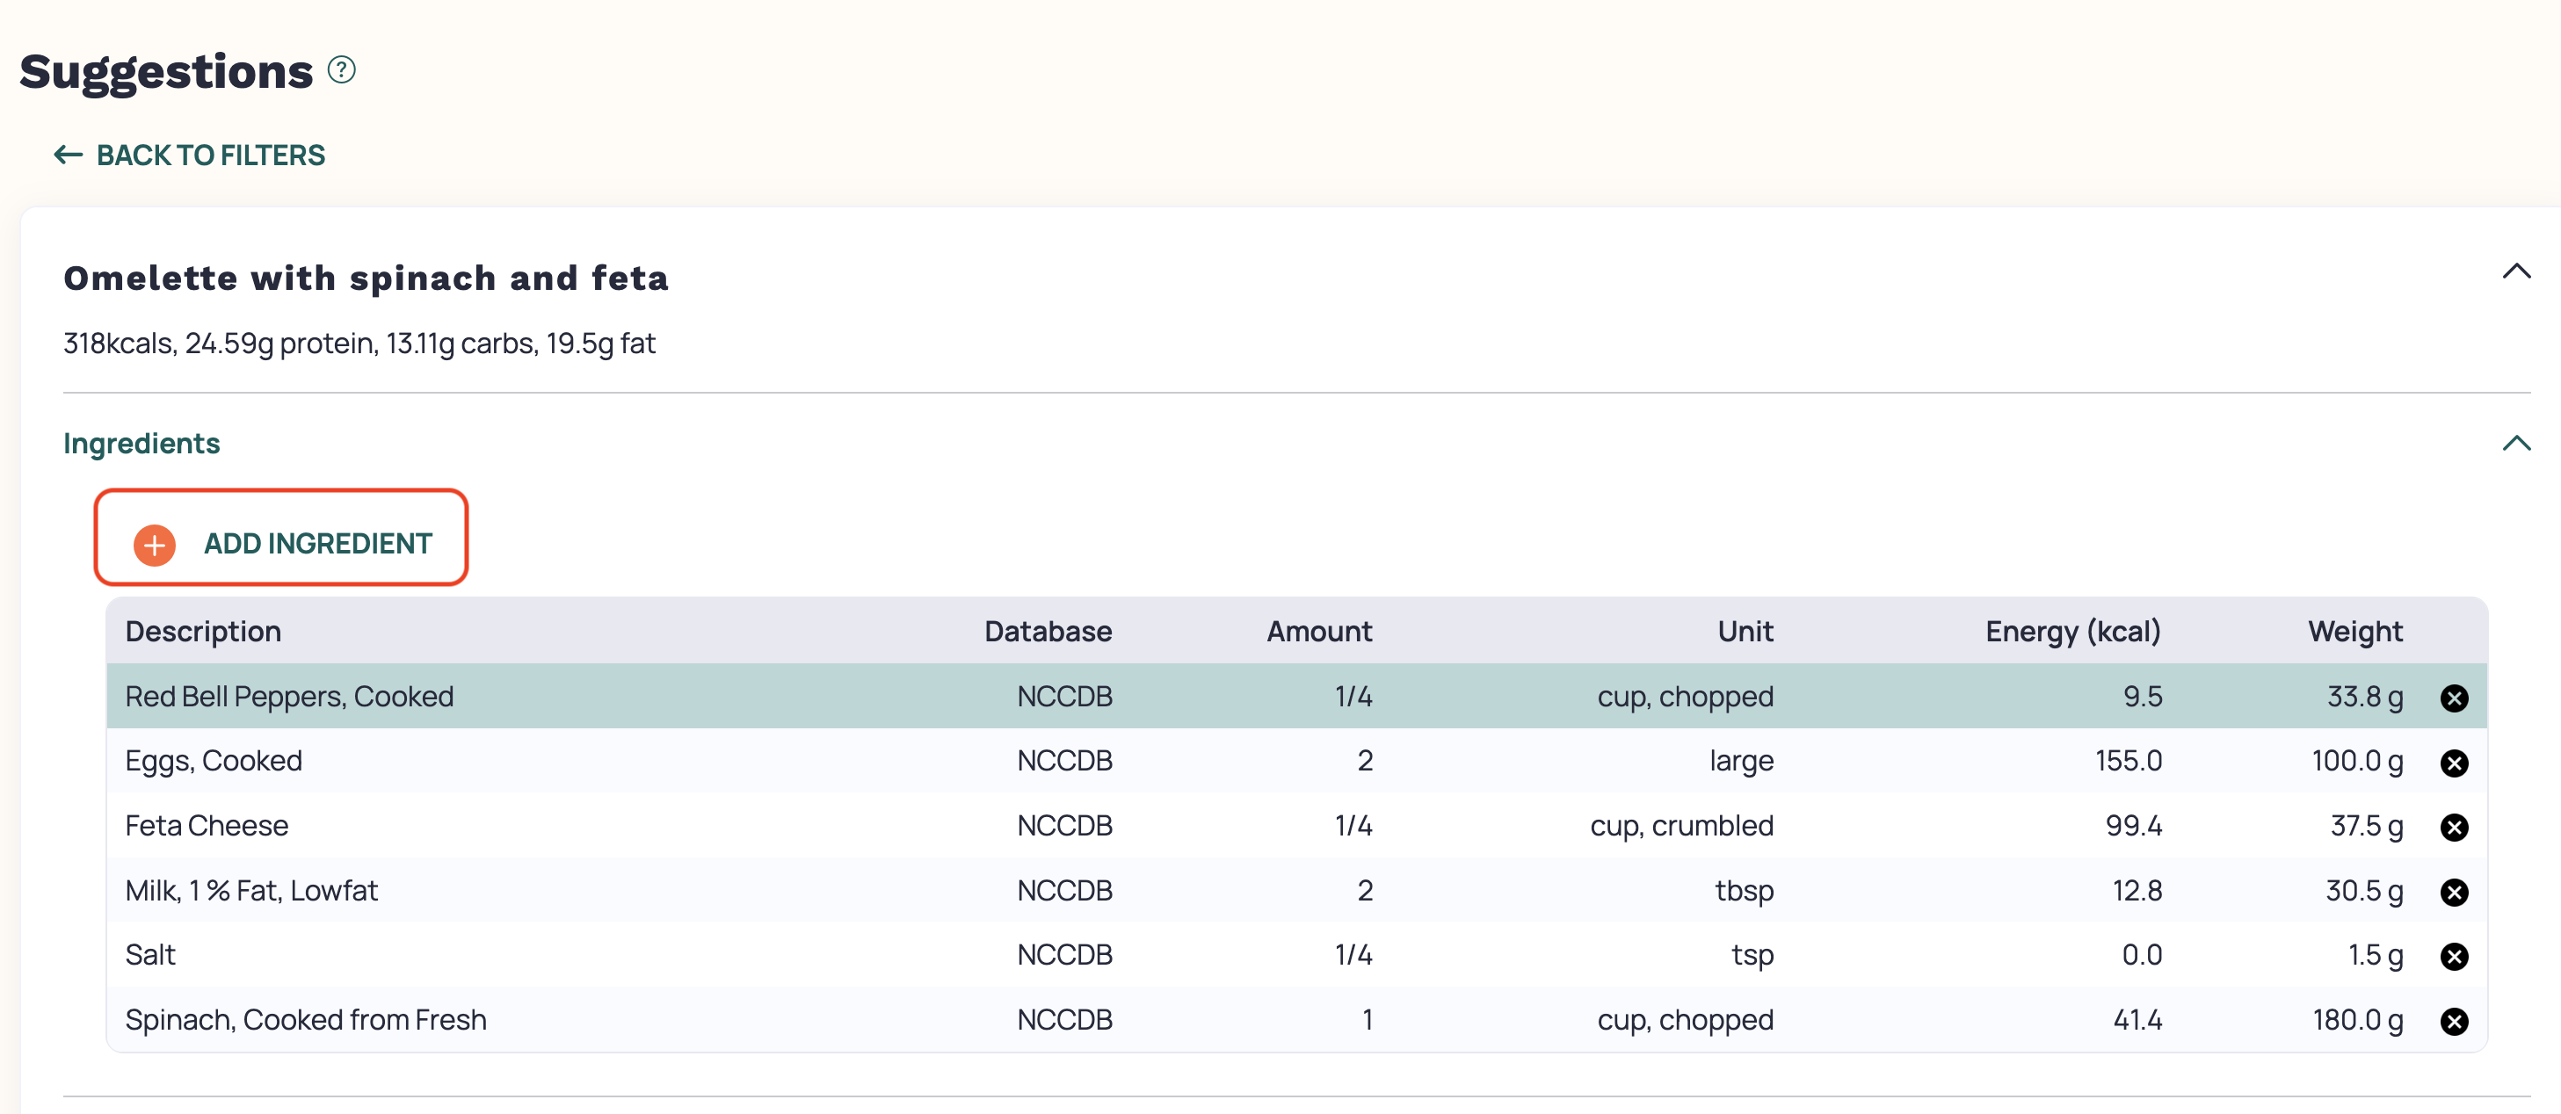Click the 318kcals nutrition summary line
Viewport: 2561px width, 1114px height.
click(359, 344)
